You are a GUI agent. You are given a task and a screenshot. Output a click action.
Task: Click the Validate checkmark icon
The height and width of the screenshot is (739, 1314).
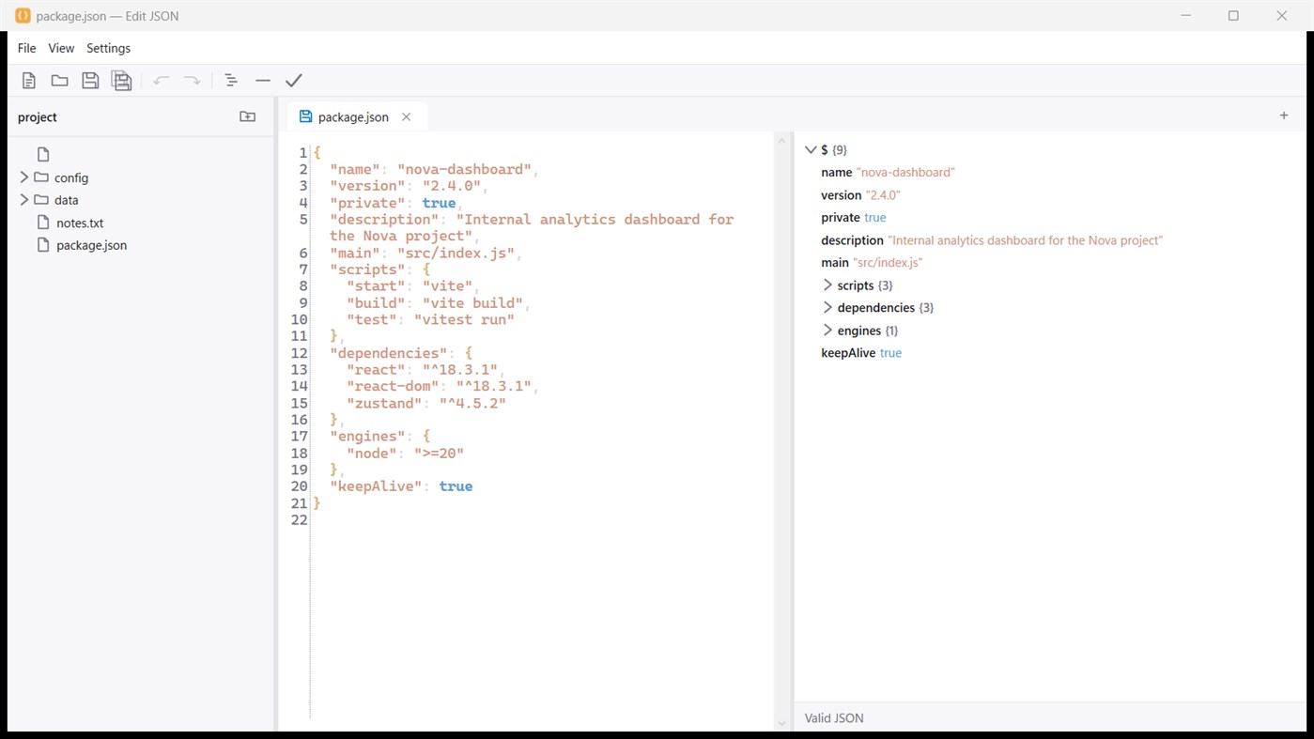[x=294, y=81]
